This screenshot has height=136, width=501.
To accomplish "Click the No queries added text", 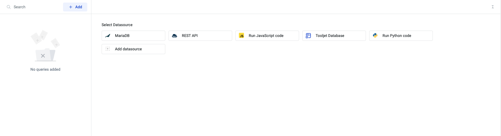I will (45, 69).
